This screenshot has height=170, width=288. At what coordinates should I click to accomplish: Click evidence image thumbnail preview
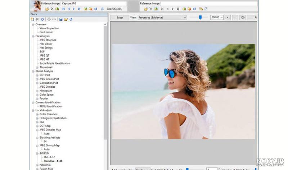(35, 6)
